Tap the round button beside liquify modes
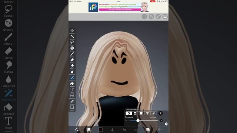237x133 pixels. pos(160,113)
